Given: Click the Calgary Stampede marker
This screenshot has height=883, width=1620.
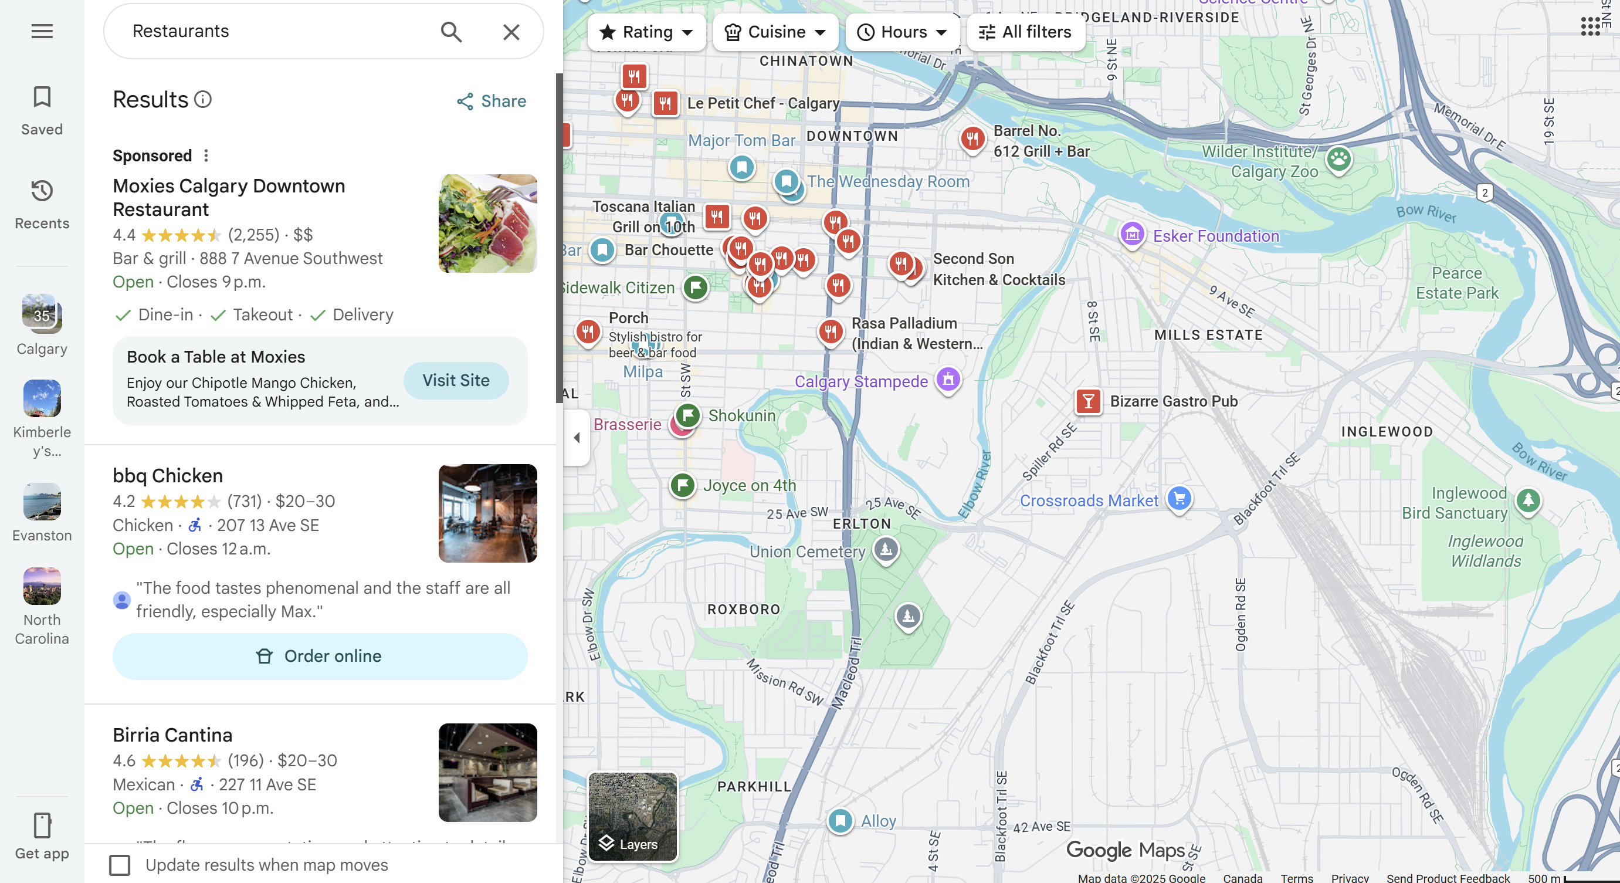Looking at the screenshot, I should pyautogui.click(x=948, y=381).
